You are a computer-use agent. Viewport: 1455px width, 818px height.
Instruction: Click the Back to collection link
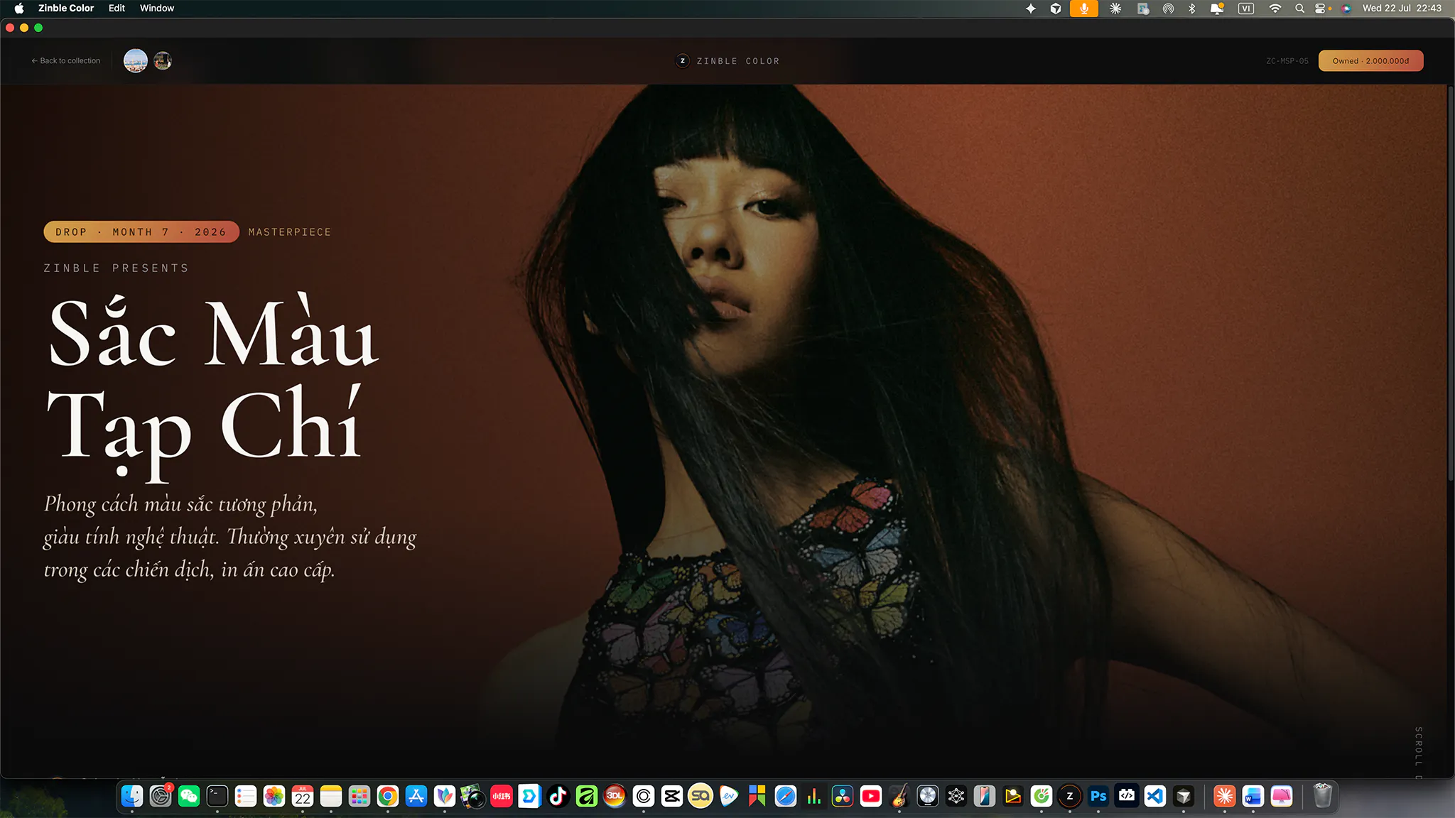click(x=66, y=61)
